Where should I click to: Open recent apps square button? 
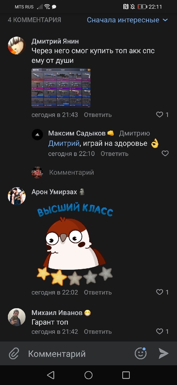(x=126, y=375)
